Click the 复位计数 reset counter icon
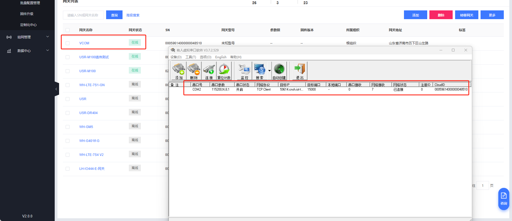 (224, 71)
